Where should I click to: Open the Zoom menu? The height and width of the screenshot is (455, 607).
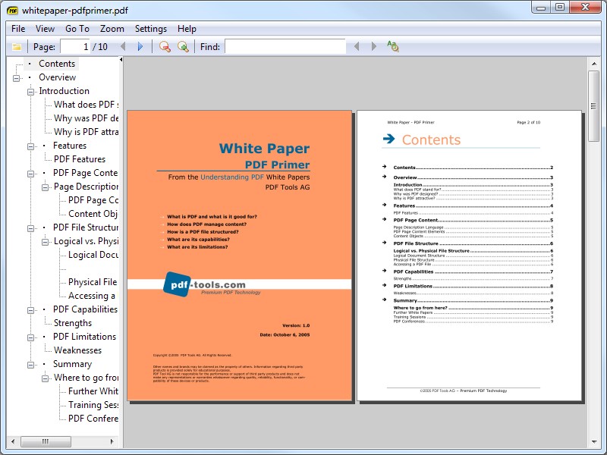111,28
